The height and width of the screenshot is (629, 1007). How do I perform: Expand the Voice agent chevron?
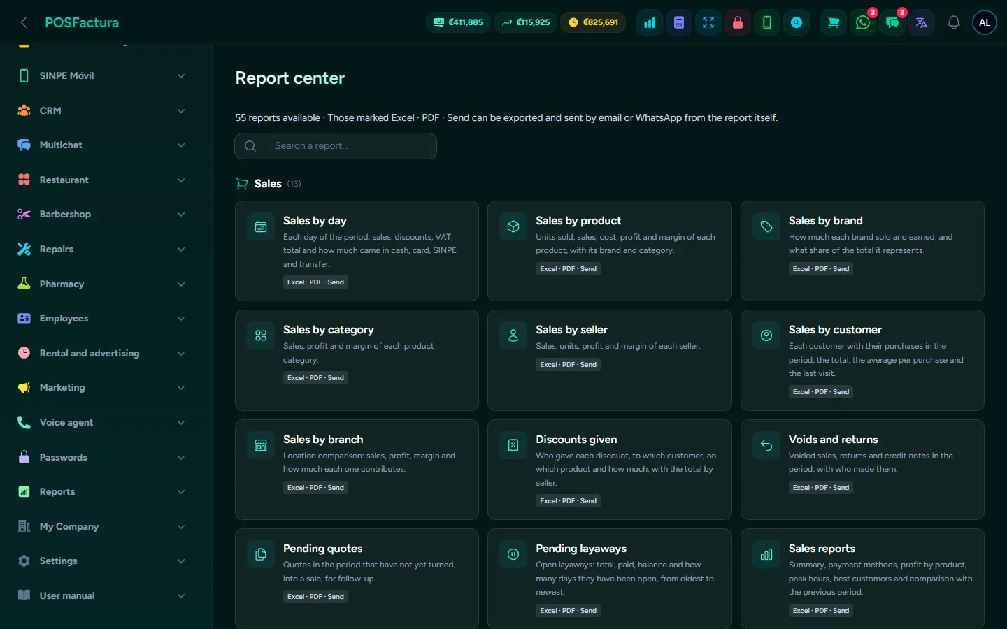coord(181,422)
